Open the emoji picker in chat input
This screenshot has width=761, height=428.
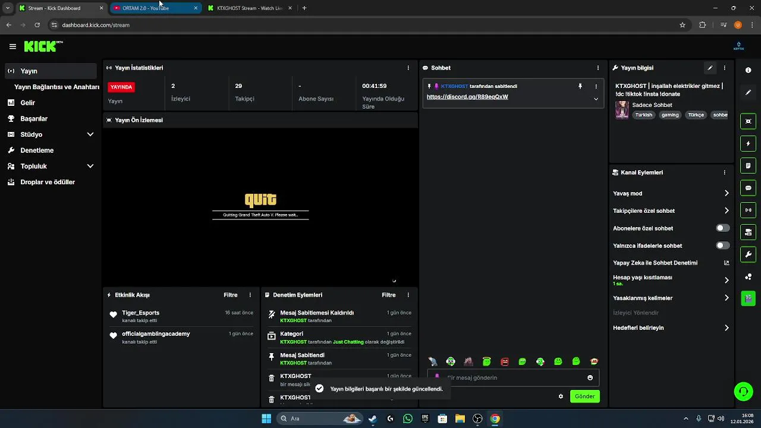590,377
